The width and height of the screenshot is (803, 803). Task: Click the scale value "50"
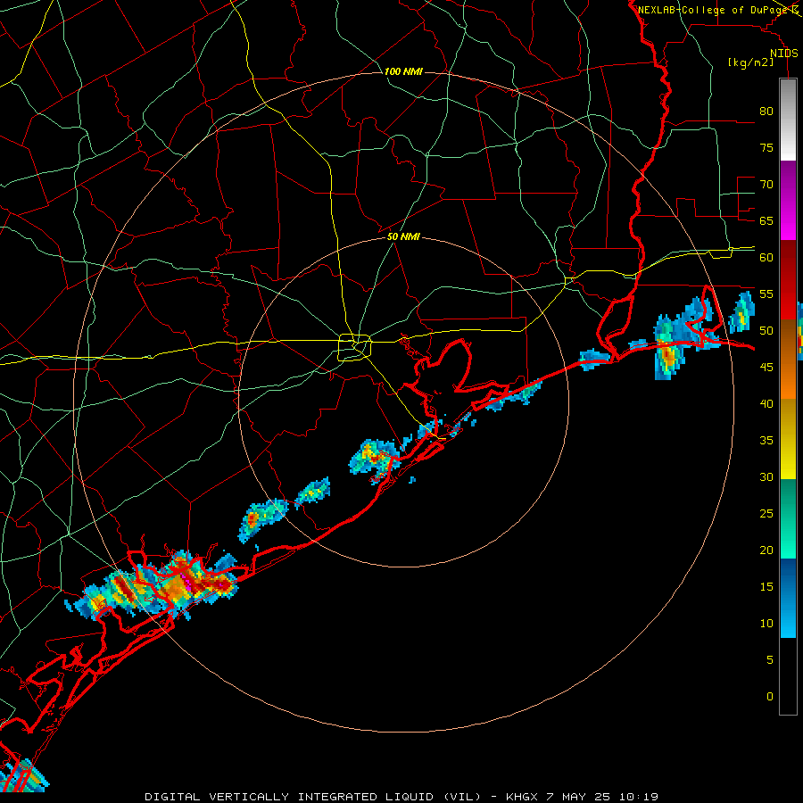pyautogui.click(x=766, y=331)
